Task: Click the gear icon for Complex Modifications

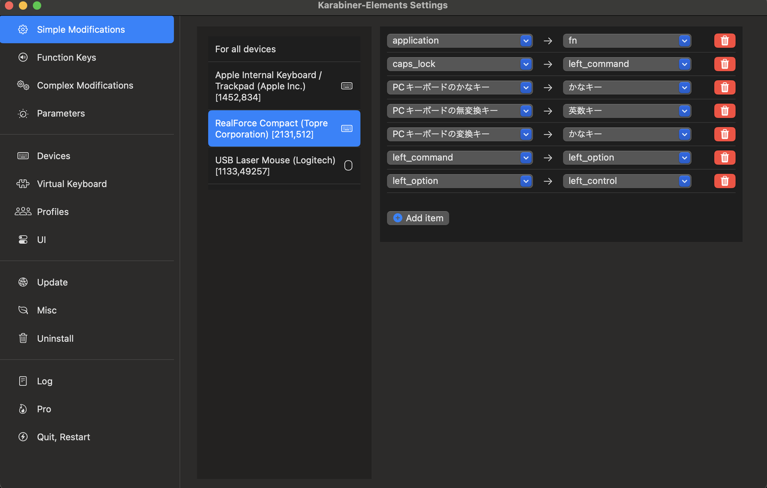Action: point(23,85)
